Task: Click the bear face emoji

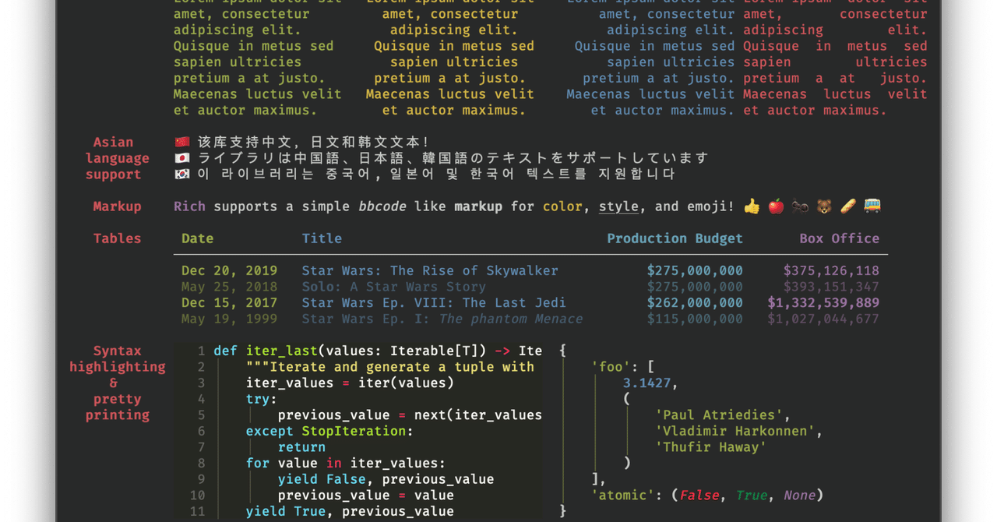Action: coord(823,206)
